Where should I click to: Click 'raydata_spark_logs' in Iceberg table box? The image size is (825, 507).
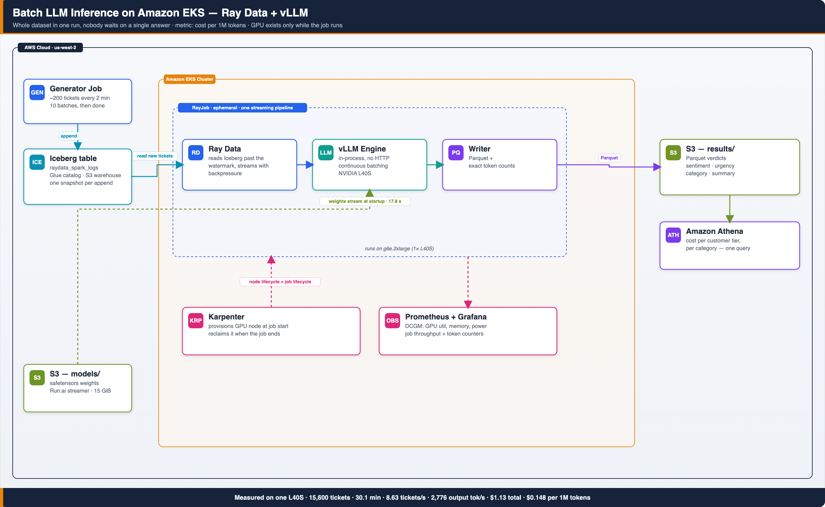[x=74, y=168]
